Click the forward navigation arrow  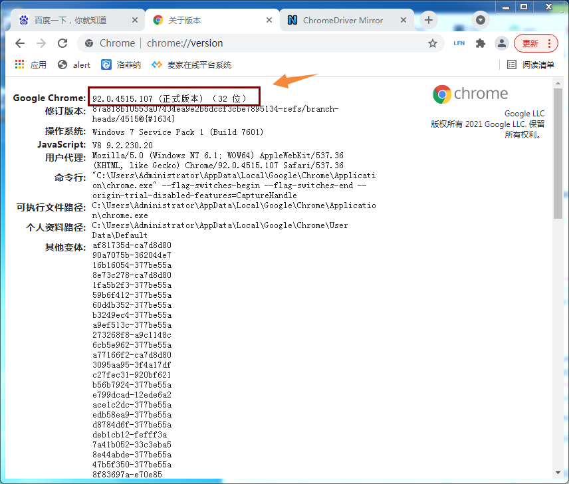click(41, 43)
